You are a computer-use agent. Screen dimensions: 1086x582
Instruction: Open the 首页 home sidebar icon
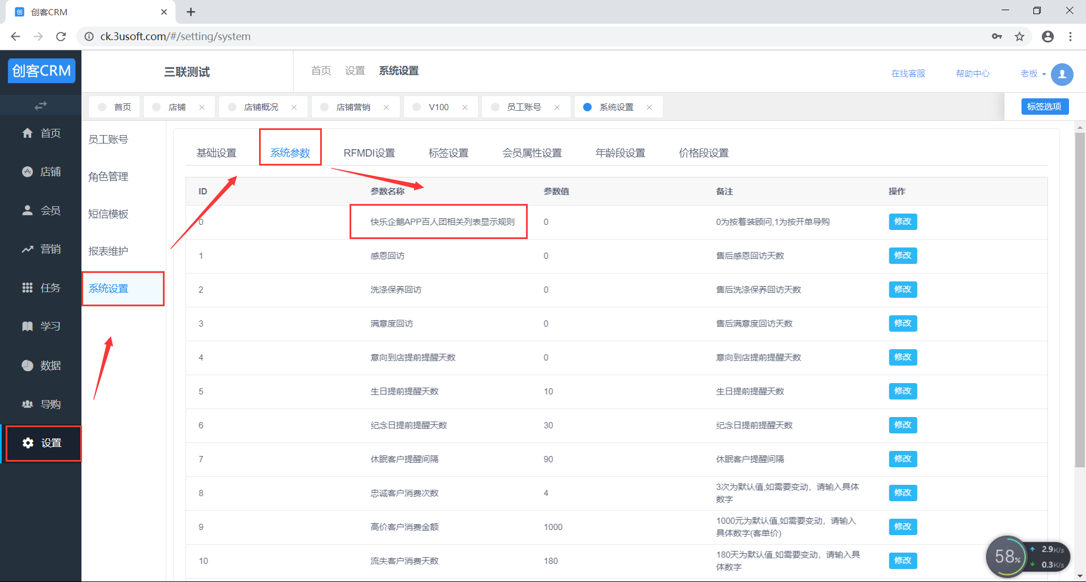coord(27,133)
